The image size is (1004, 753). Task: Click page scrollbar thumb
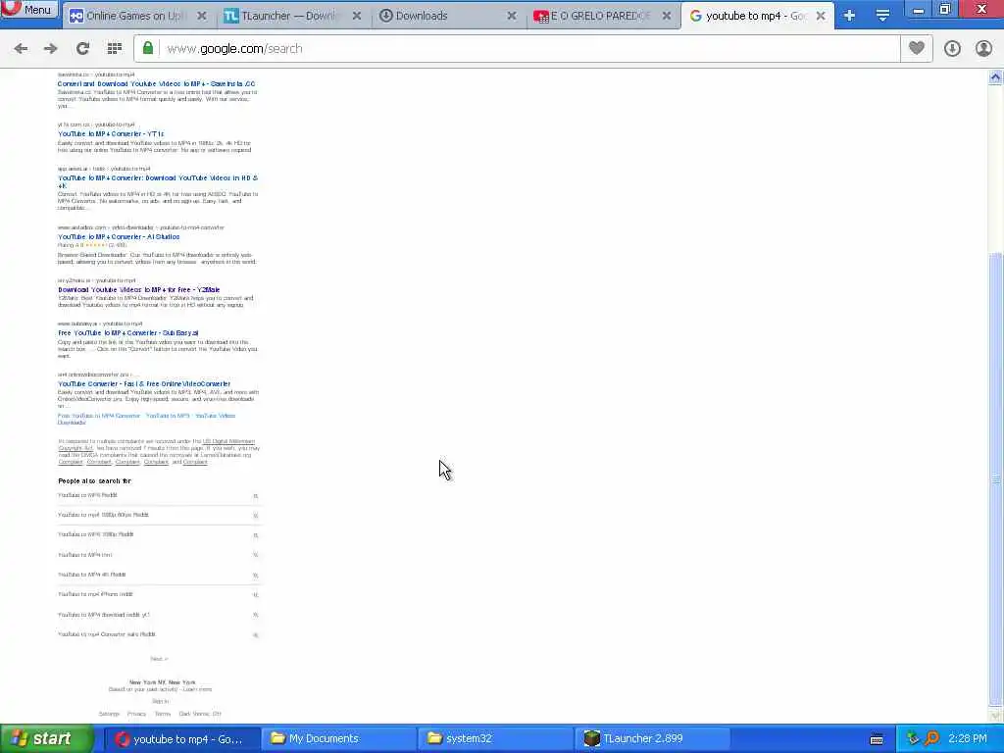[995, 477]
